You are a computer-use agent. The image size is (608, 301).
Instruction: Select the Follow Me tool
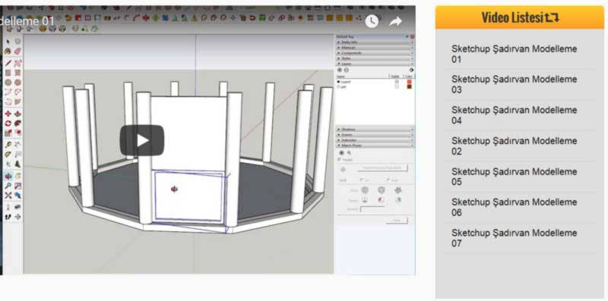click(x=17, y=123)
